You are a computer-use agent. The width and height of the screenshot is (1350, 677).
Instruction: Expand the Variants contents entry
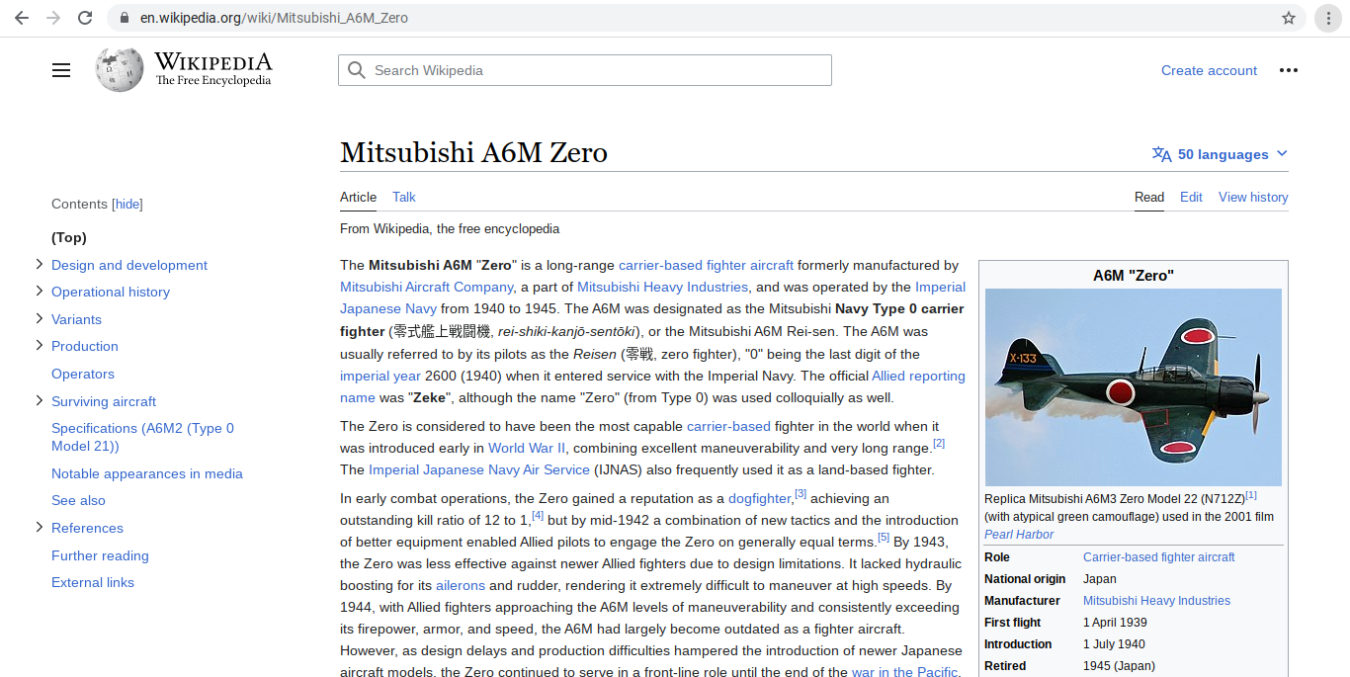[40, 318]
